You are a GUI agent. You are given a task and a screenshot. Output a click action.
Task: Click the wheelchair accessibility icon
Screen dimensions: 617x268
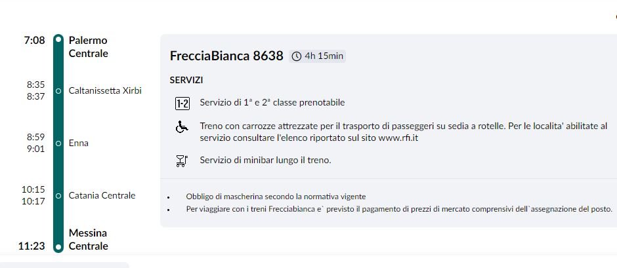click(x=182, y=127)
